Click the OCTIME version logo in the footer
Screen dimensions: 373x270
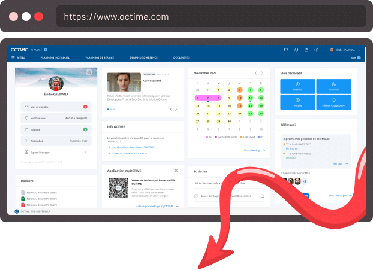tap(17, 211)
